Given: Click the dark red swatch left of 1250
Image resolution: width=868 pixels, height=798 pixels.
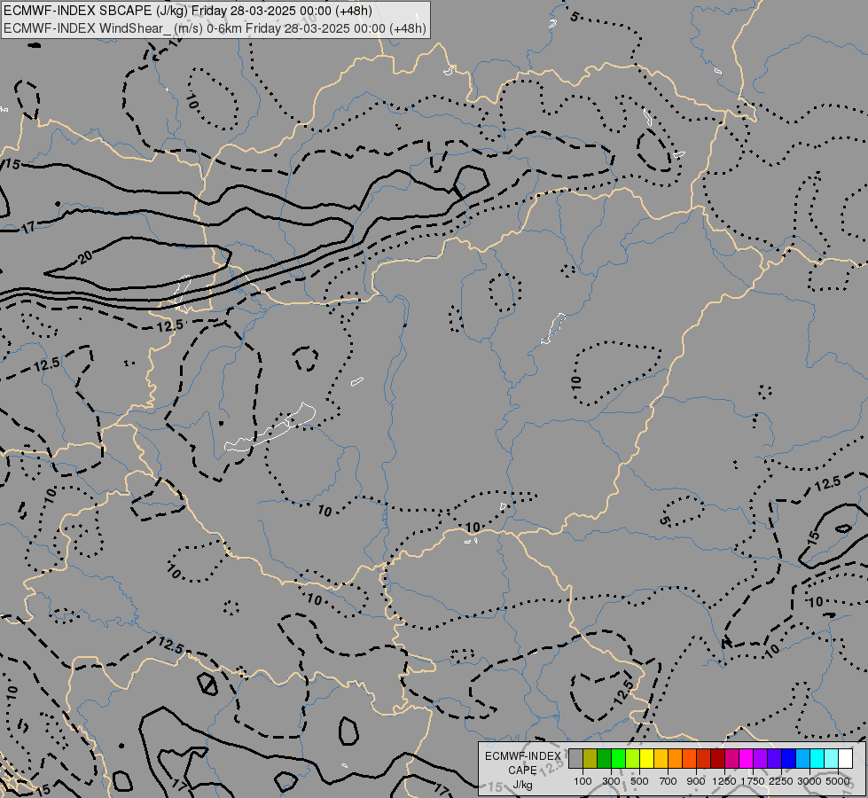Looking at the screenshot, I should 717,758.
